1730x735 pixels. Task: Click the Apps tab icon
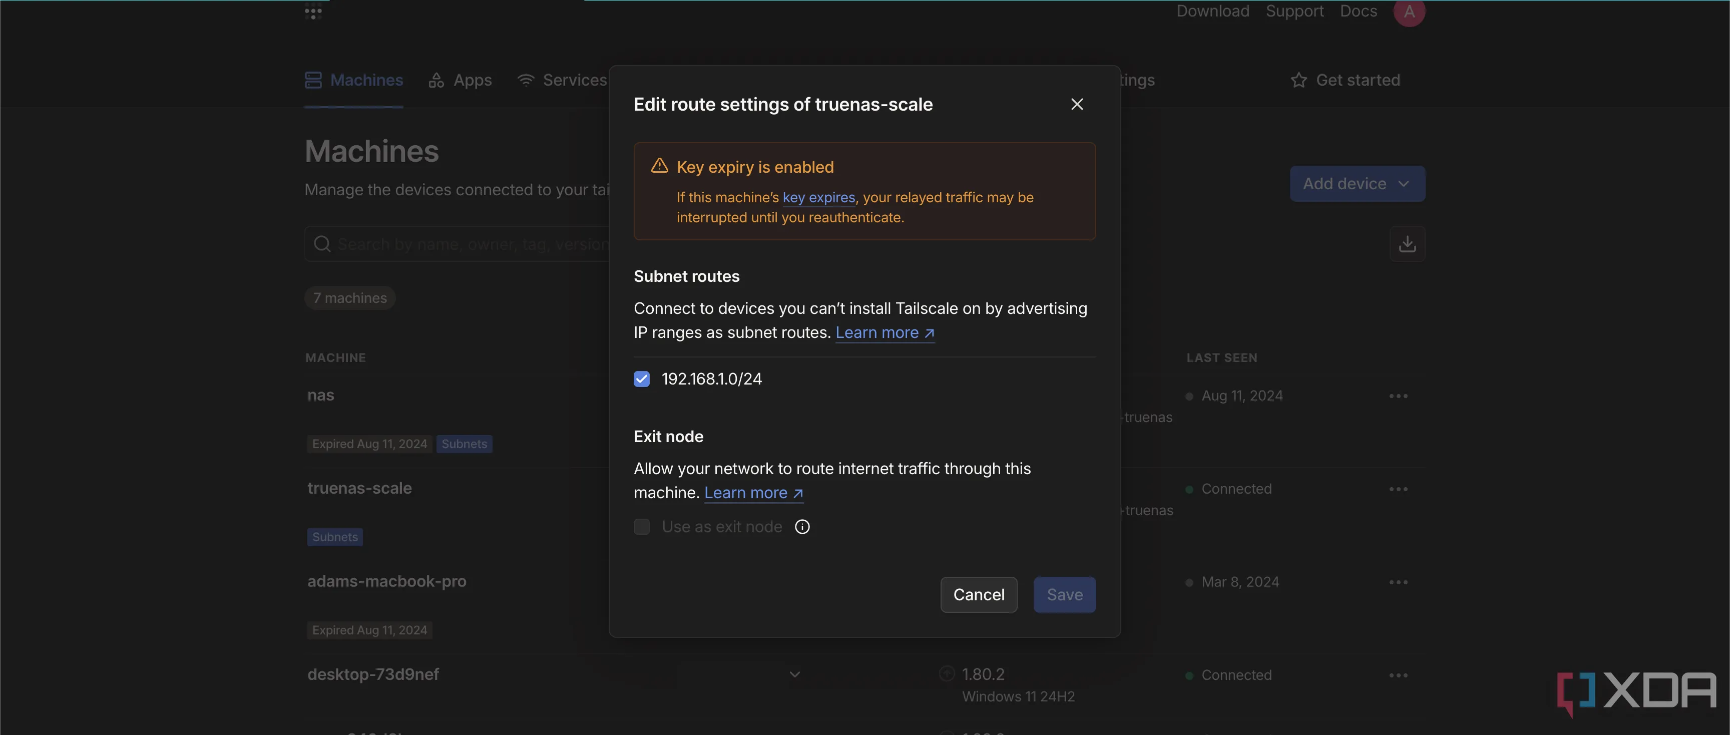point(436,80)
